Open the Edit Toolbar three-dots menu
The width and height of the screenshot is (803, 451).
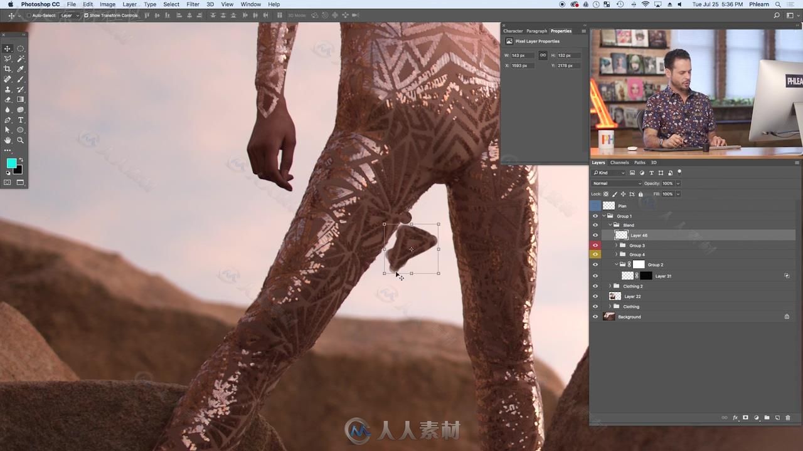coord(8,150)
